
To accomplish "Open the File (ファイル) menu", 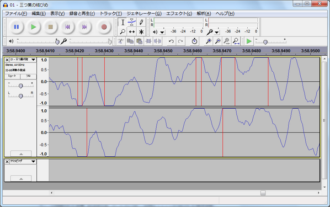I will 16,14.
